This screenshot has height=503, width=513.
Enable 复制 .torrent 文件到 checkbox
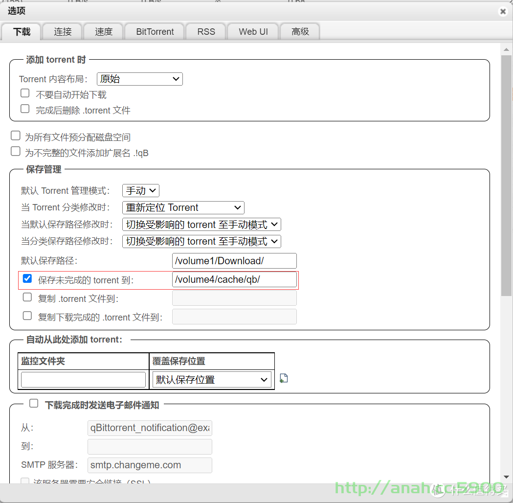point(27,297)
